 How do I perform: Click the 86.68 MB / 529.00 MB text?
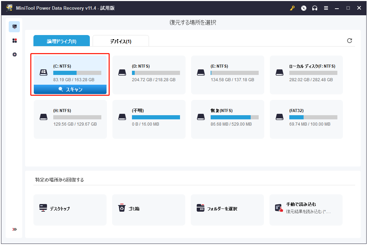coord(231,124)
